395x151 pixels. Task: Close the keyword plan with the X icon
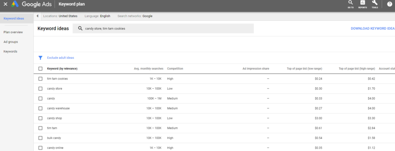(5, 4)
